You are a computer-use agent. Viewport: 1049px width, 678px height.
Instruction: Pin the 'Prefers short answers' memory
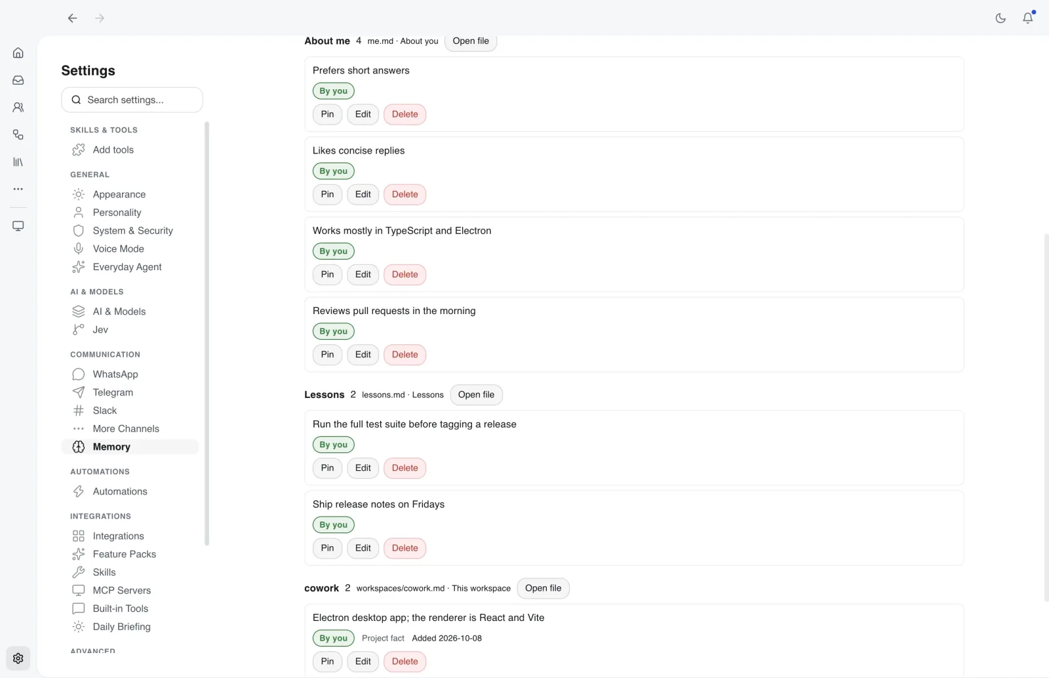pos(327,114)
